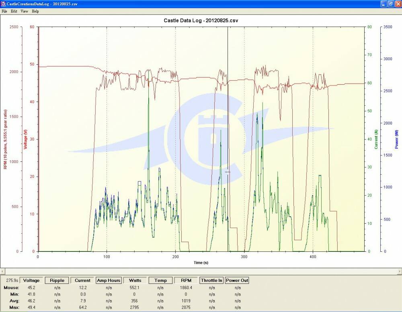This screenshot has height=312, width=402.
Task: Click the Mouse current value 12.2
Action: (83, 288)
